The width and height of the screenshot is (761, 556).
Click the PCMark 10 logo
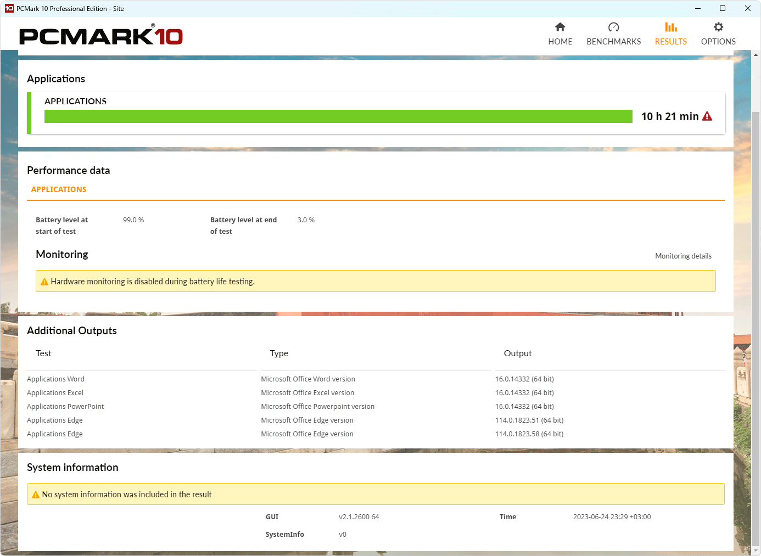click(x=101, y=35)
